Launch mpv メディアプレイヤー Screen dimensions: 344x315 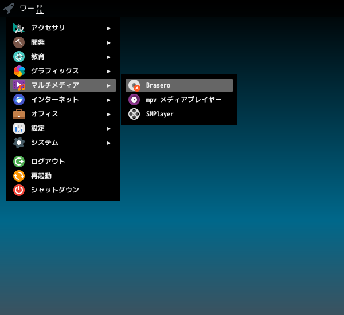click(179, 100)
